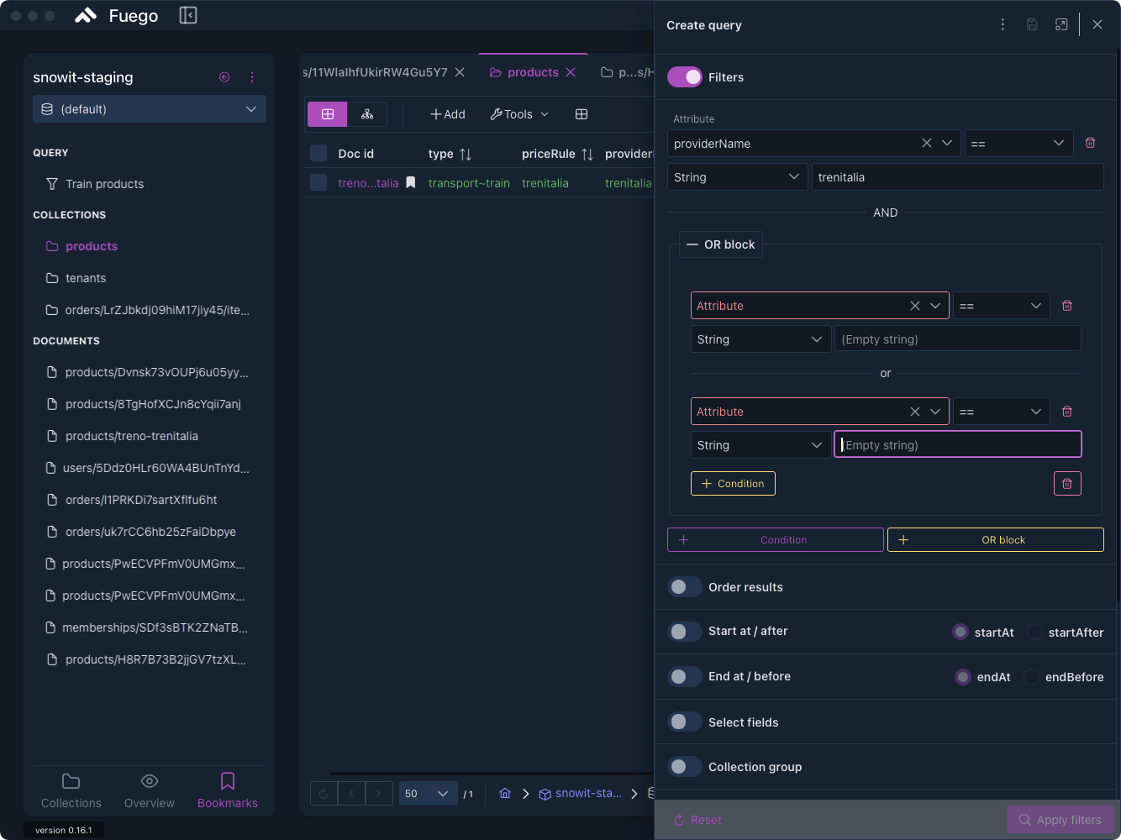Switch to table view icon
The image size is (1121, 840).
tap(328, 114)
